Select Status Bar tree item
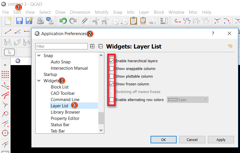Image resolution: width=240 pixels, height=153 pixels. click(60, 124)
